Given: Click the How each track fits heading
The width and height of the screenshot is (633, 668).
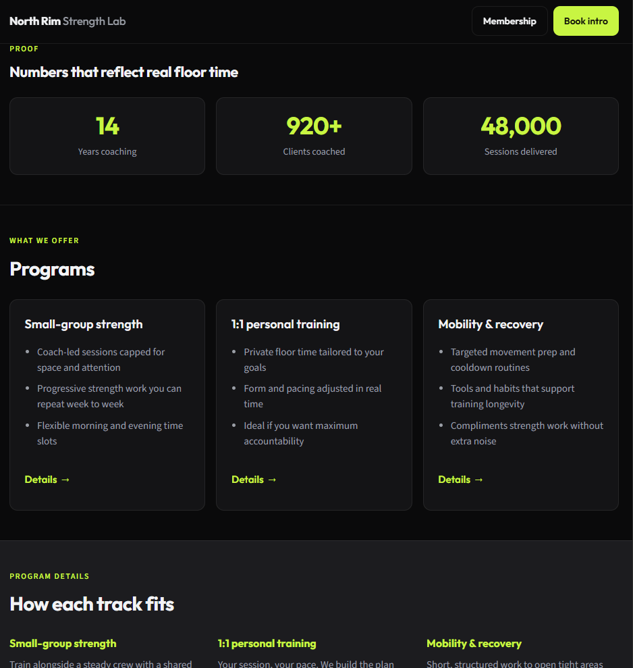Looking at the screenshot, I should (92, 604).
